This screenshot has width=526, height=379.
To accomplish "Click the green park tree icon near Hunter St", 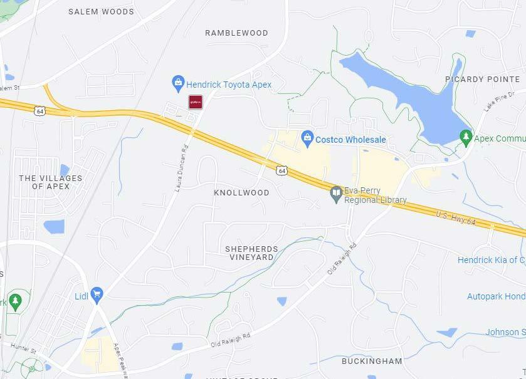I will [15, 303].
